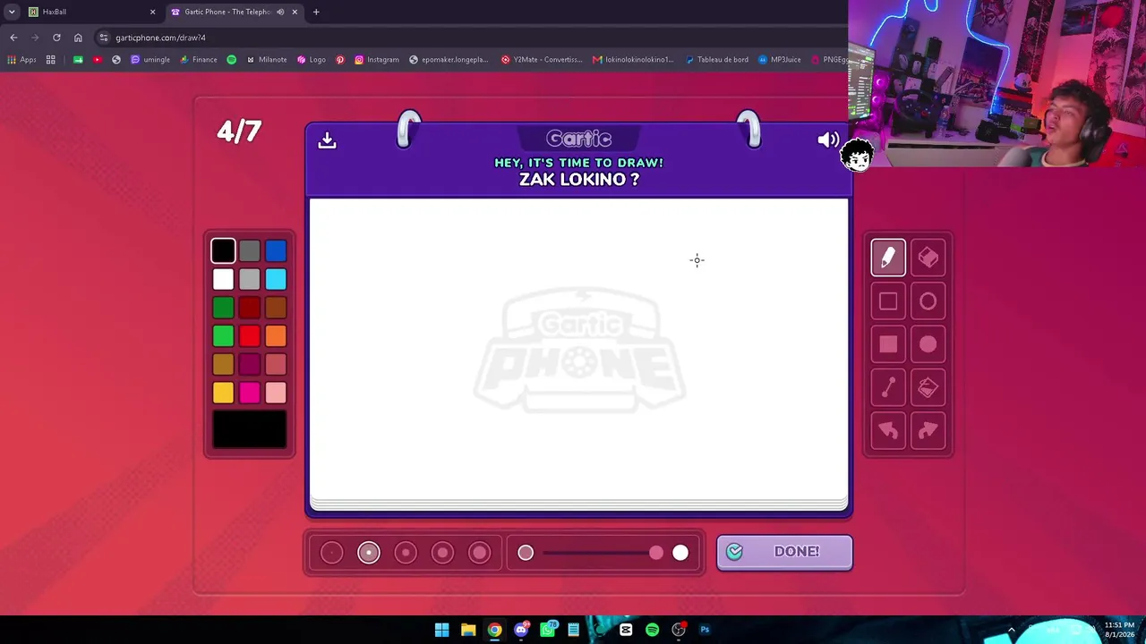This screenshot has width=1146, height=644.
Task: Open the umingle bookmark
Action: (150, 60)
